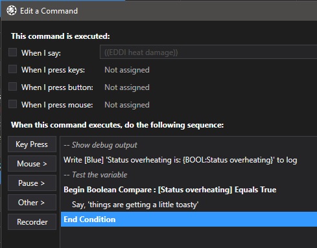Click the spoken phrase field '((EDDI heat damage))'

(x=208, y=52)
